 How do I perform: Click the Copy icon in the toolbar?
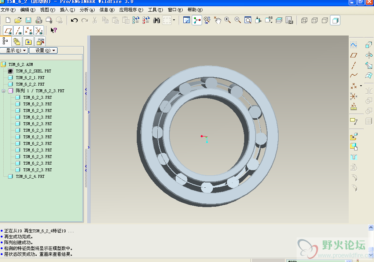coord(105,20)
